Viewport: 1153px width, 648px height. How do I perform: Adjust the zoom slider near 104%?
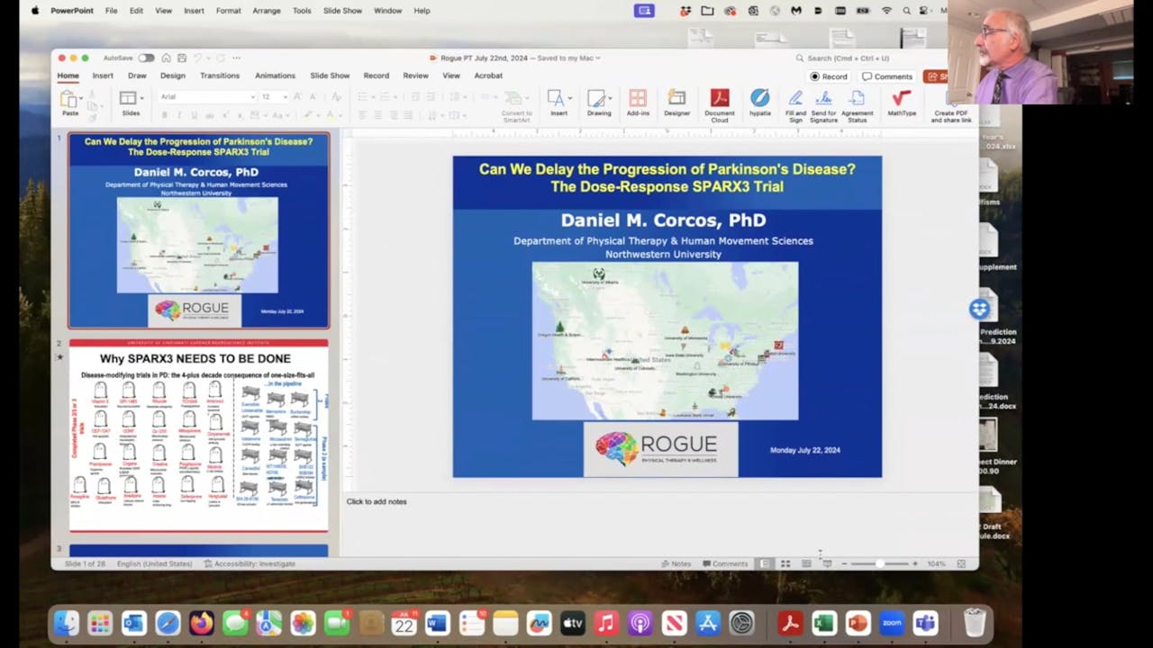880,563
